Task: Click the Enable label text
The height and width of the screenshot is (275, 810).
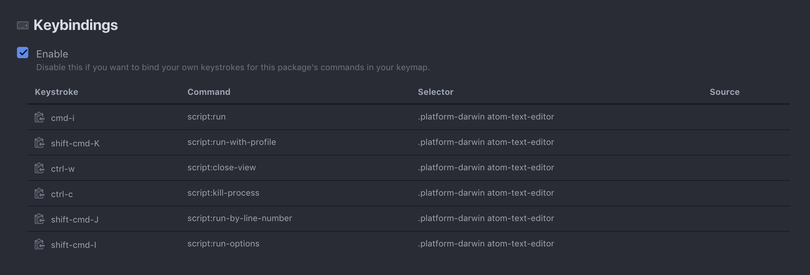Action: (52, 54)
